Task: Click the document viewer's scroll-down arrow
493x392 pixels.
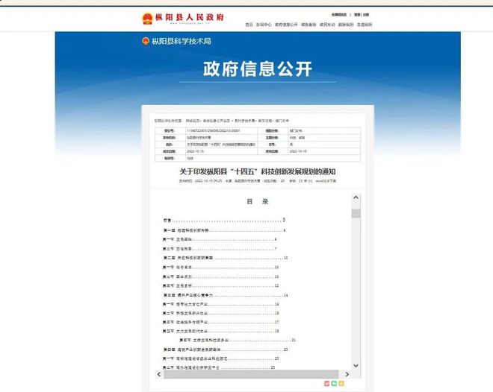Action: 356,365
